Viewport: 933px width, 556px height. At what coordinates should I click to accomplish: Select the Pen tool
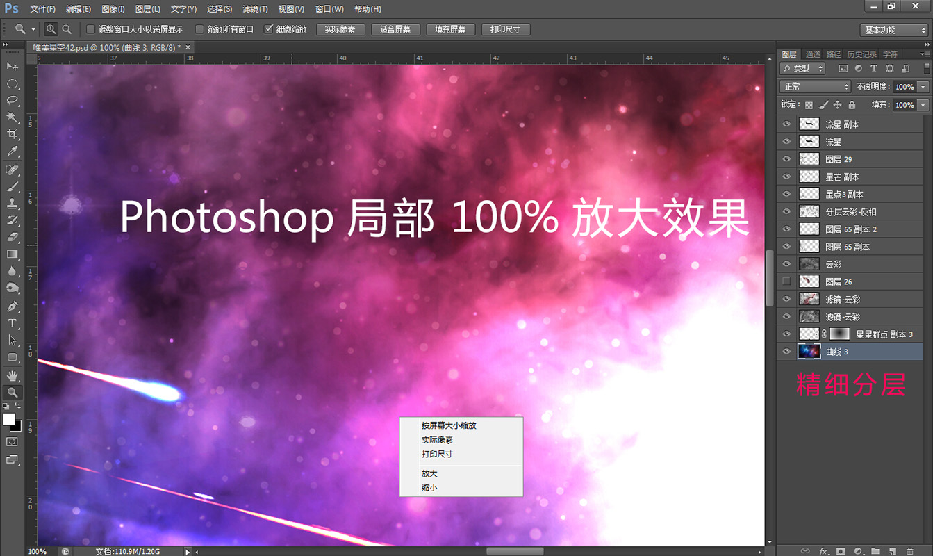[x=13, y=306]
